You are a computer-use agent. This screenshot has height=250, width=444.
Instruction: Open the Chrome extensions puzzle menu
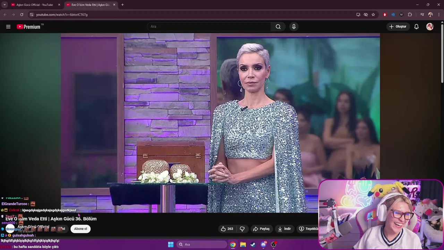click(410, 15)
